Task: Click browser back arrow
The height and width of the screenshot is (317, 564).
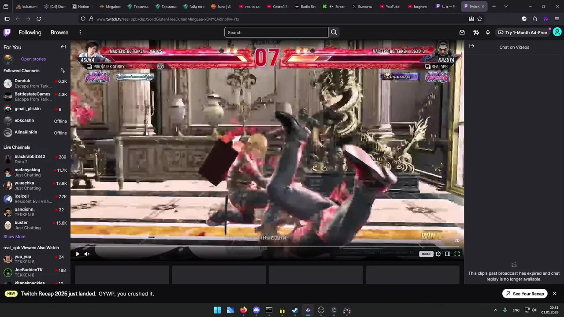Action: coord(18,19)
